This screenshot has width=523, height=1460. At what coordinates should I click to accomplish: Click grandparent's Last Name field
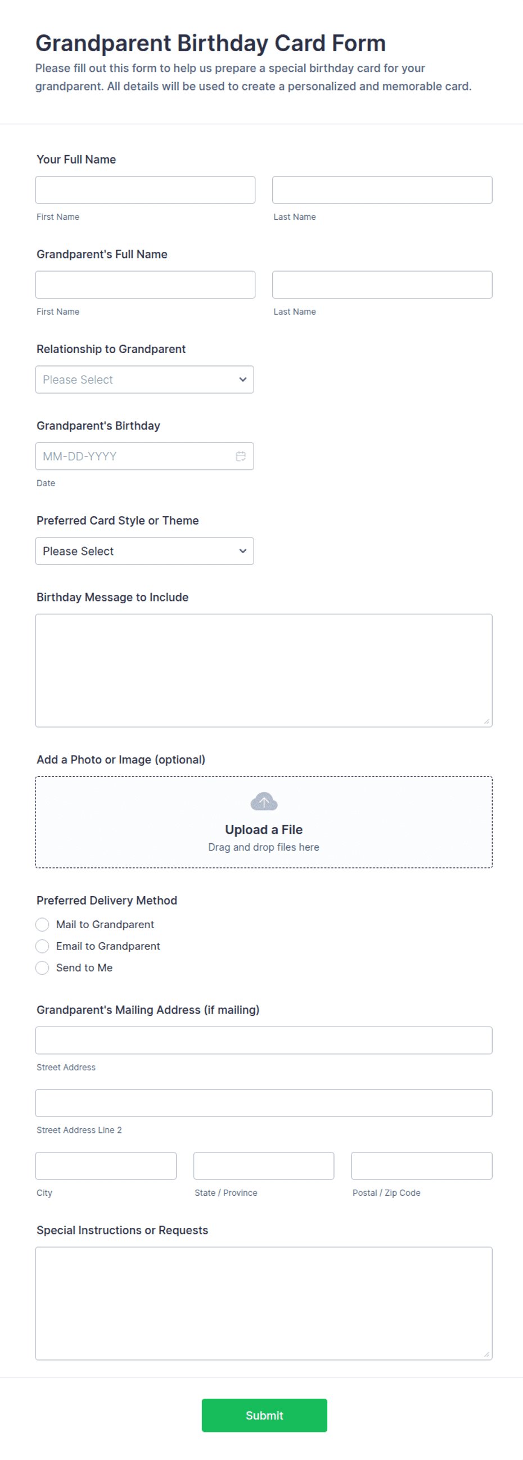click(382, 284)
